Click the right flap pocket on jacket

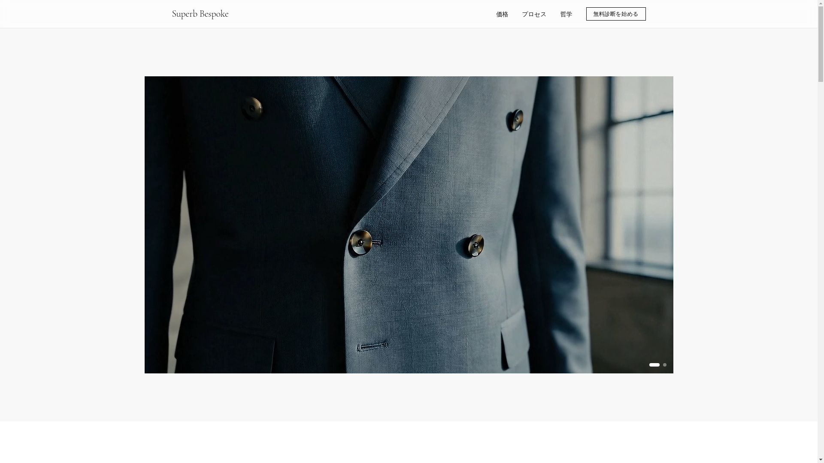coord(514,340)
